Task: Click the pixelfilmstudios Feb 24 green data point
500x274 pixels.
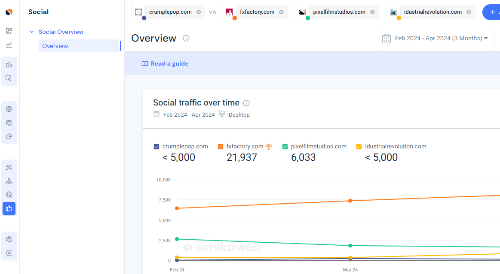Action: [177, 239]
